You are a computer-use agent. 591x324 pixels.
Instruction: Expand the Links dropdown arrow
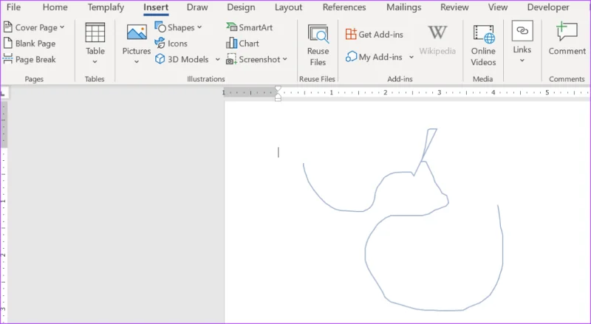tap(522, 61)
